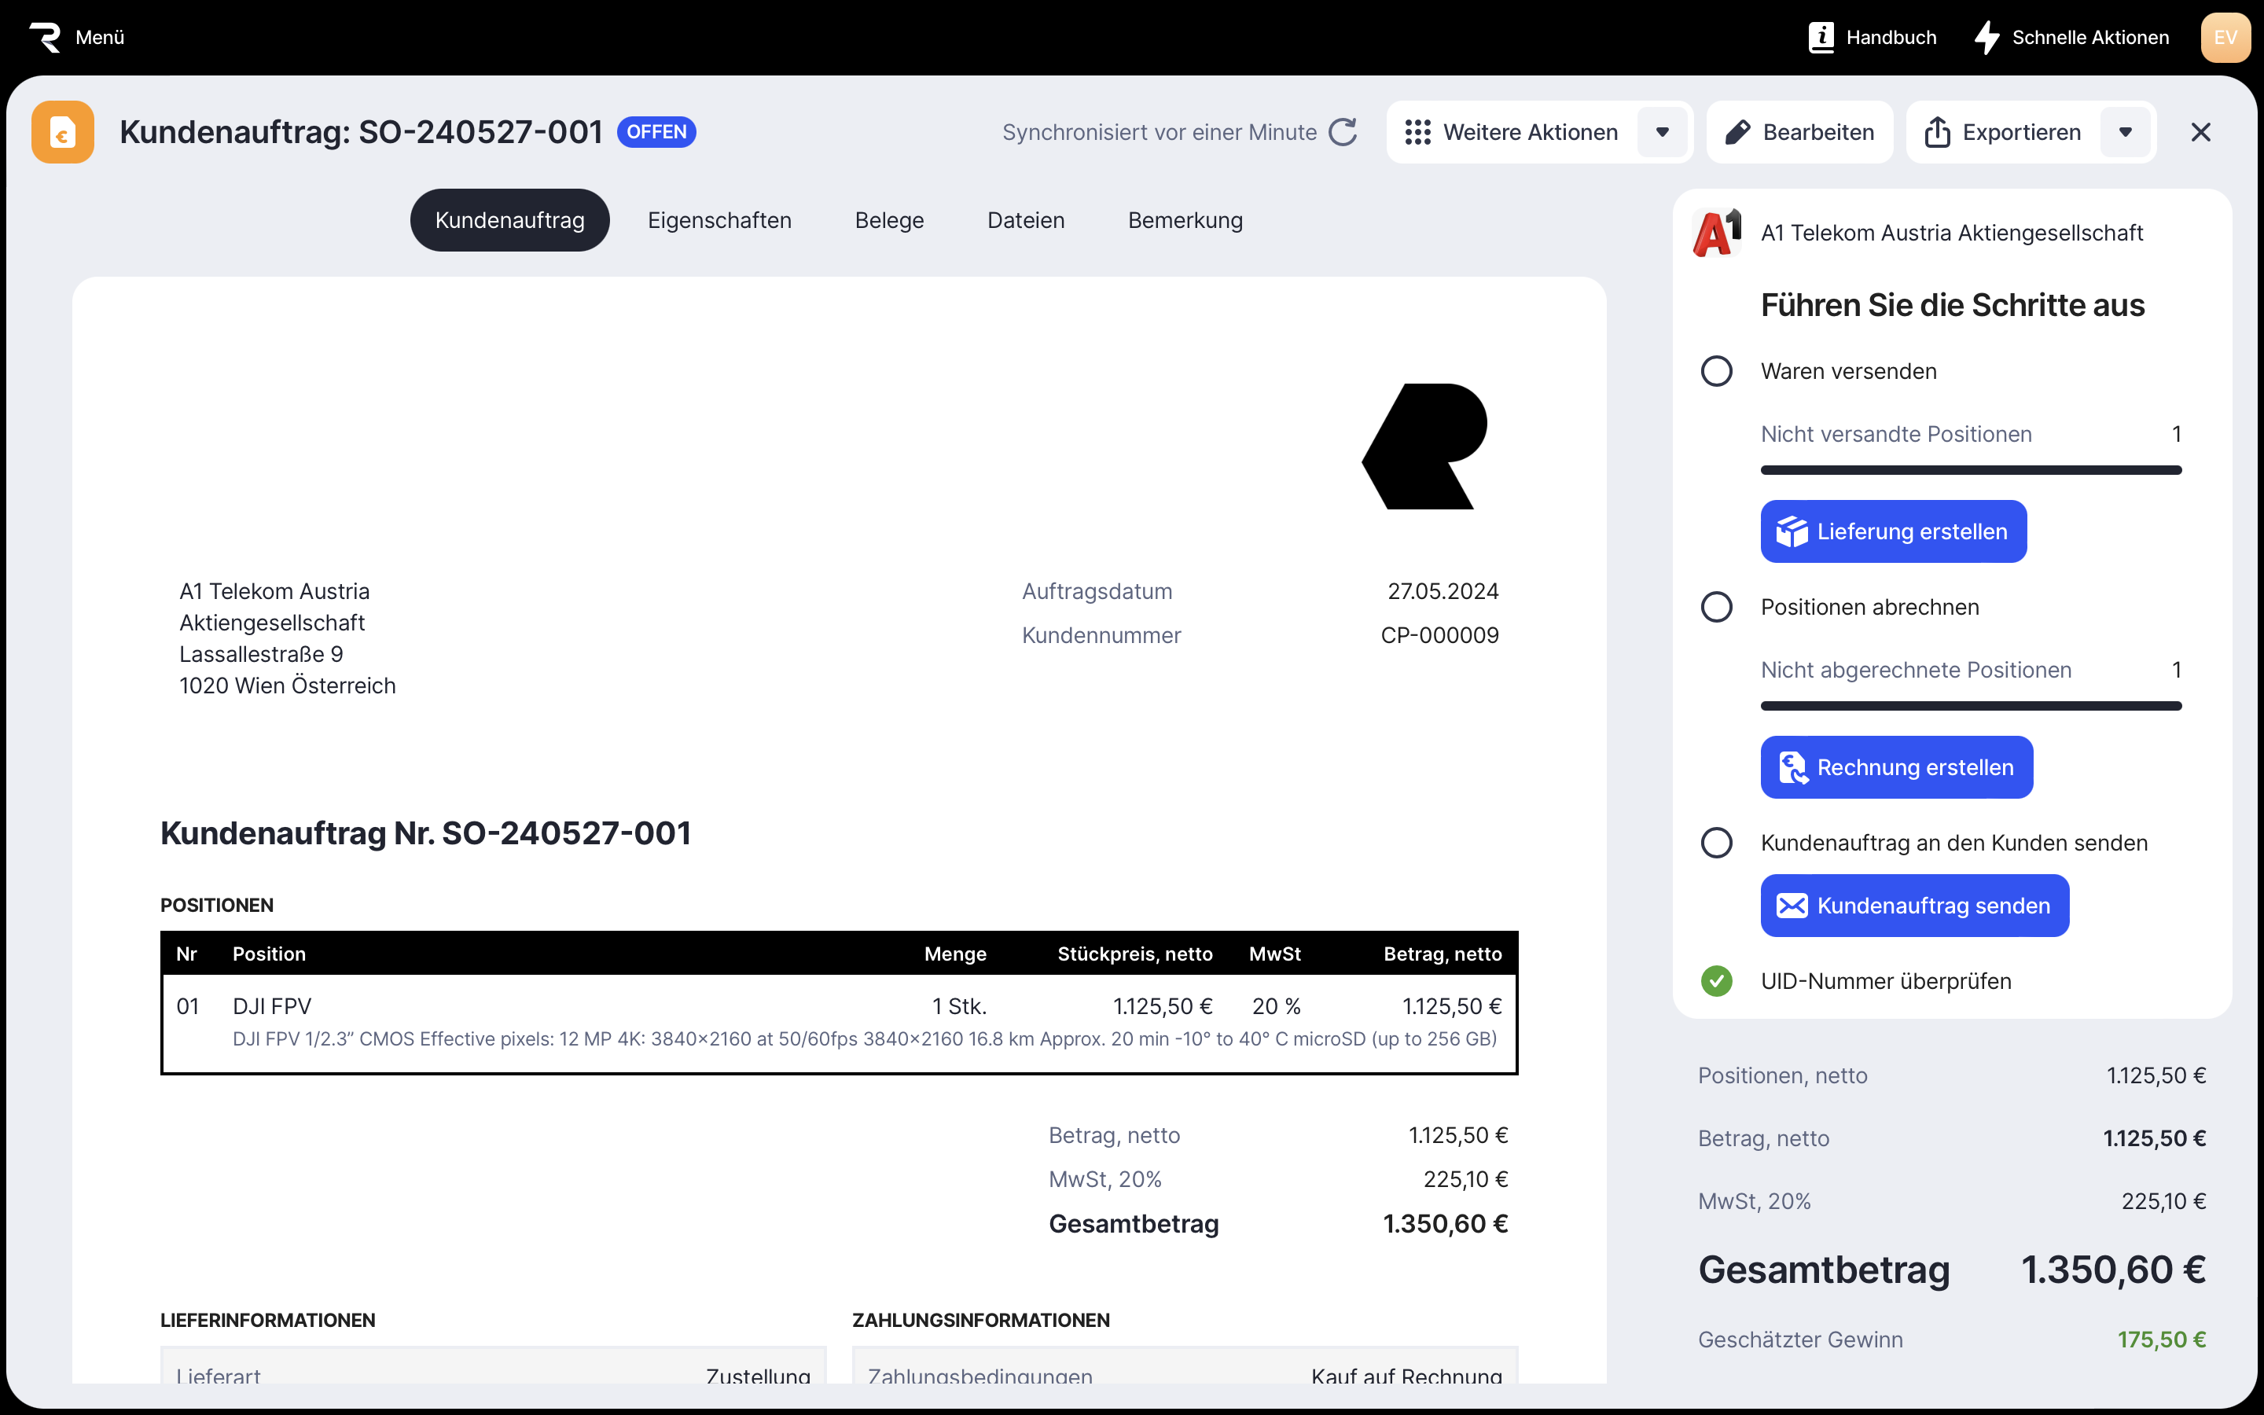Click the Schnelle Aktionen lightning icon
This screenshot has width=2264, height=1415.
coord(1987,38)
